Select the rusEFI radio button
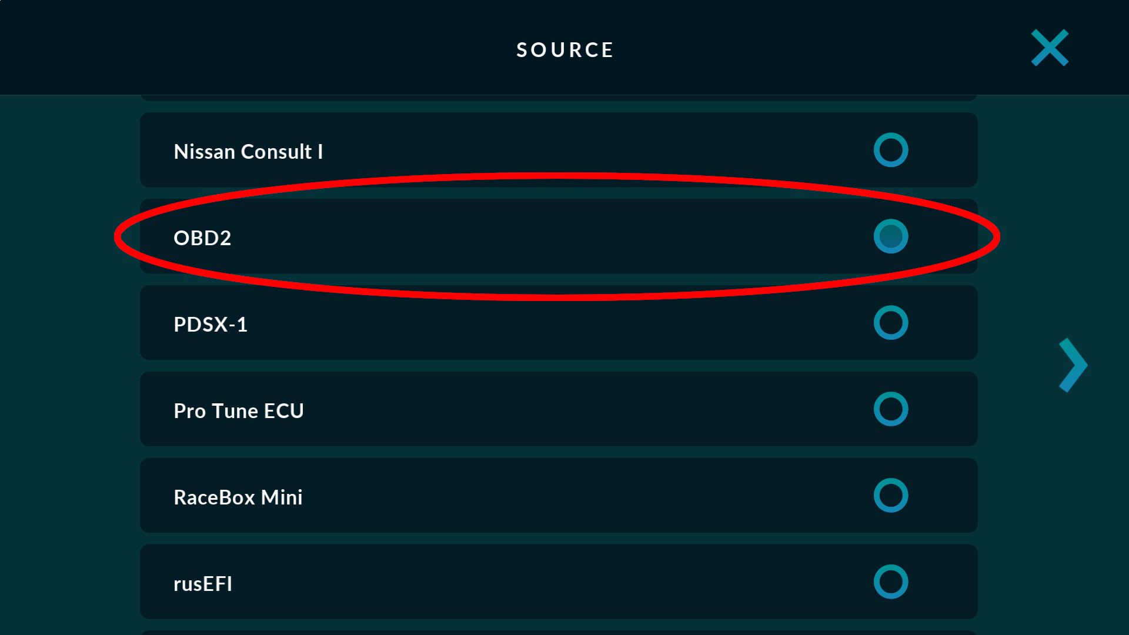Screen dimensions: 1129x635 click(891, 582)
